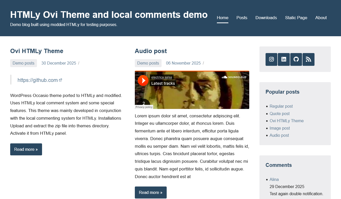Open the LinkedIn social icon

[x=284, y=59]
